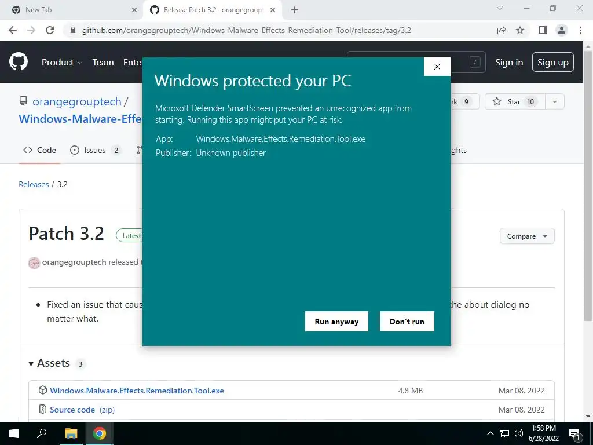Click Sign in on GitHub

509,63
